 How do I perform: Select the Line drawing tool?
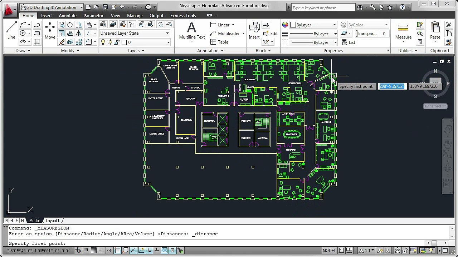coord(11,30)
